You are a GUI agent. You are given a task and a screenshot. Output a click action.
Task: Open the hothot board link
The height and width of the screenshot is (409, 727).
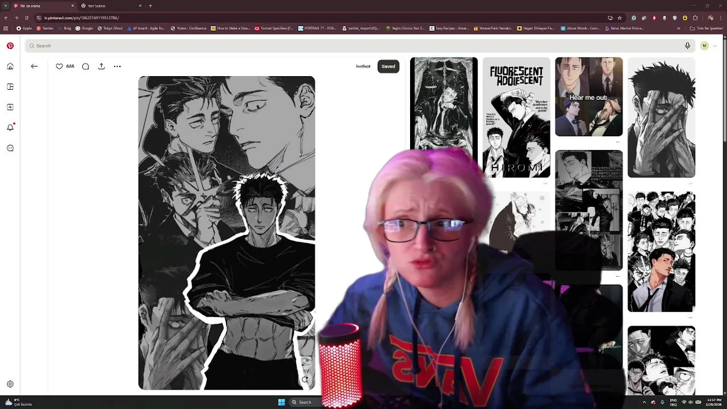point(363,66)
